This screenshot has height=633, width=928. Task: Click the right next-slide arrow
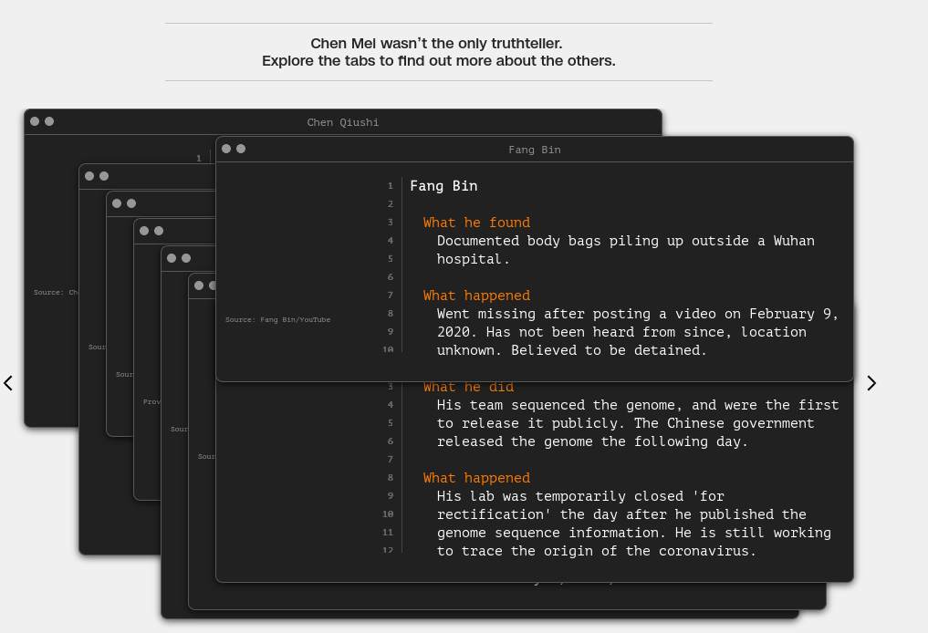871,383
